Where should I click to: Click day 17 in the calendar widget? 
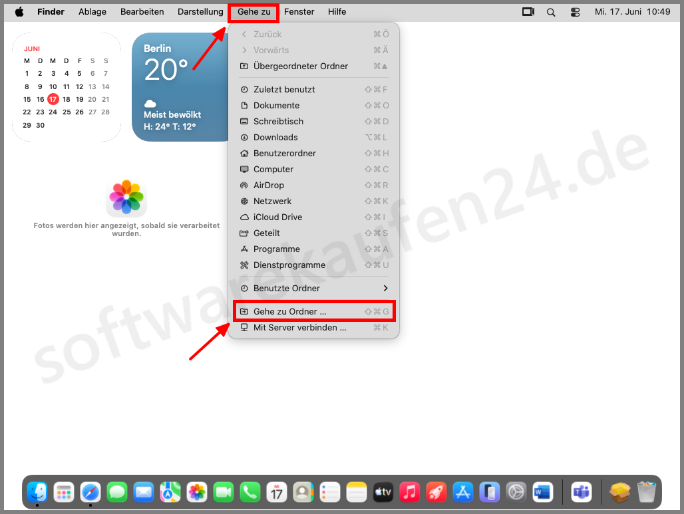tap(53, 99)
